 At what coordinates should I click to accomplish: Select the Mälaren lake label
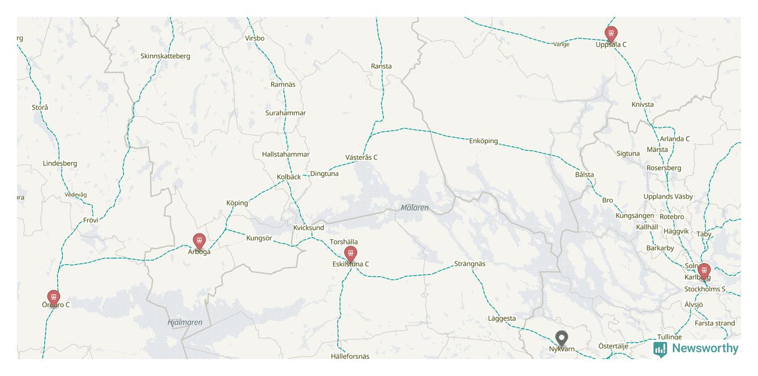pos(415,208)
